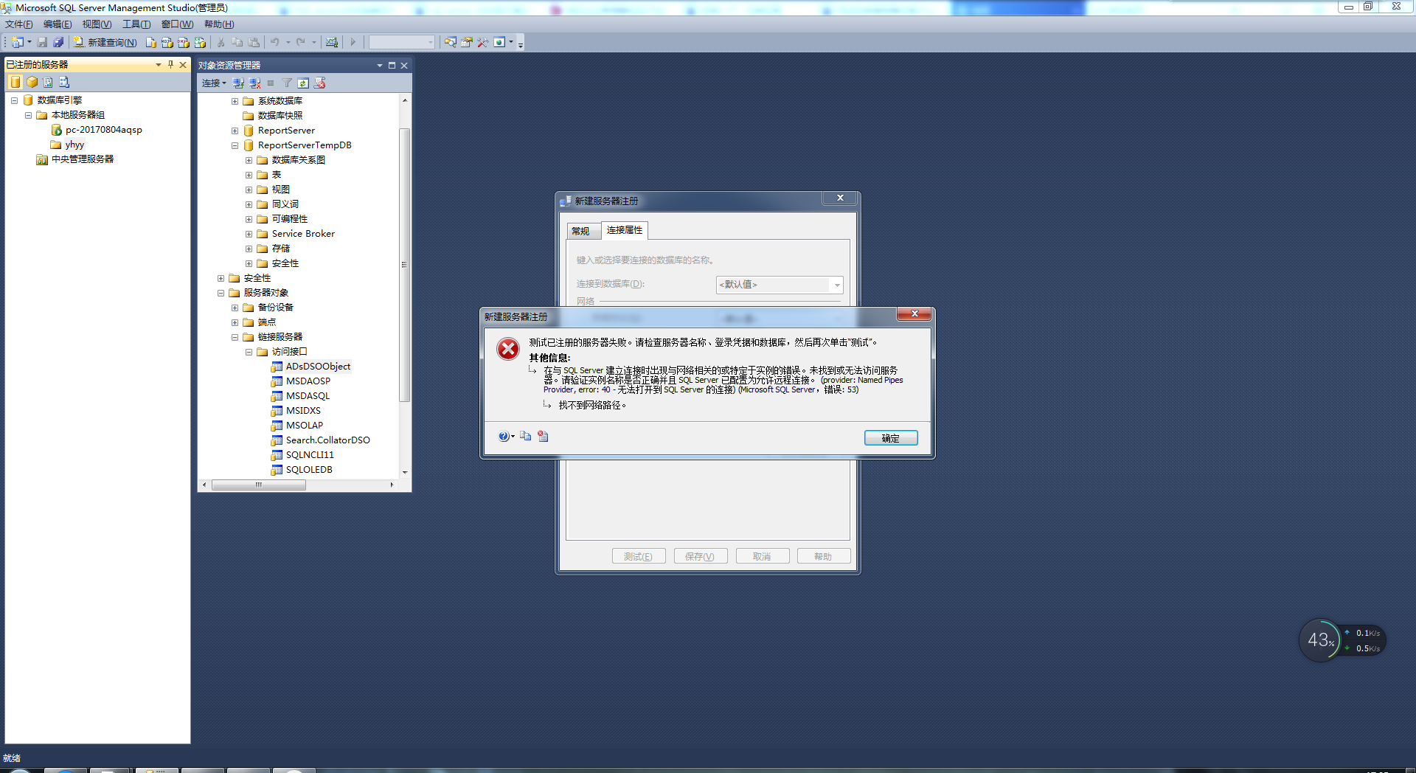Open the 帮助(H) menu
The width and height of the screenshot is (1416, 773).
pyautogui.click(x=219, y=24)
